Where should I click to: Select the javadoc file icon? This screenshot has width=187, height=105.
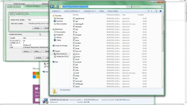point(74,43)
